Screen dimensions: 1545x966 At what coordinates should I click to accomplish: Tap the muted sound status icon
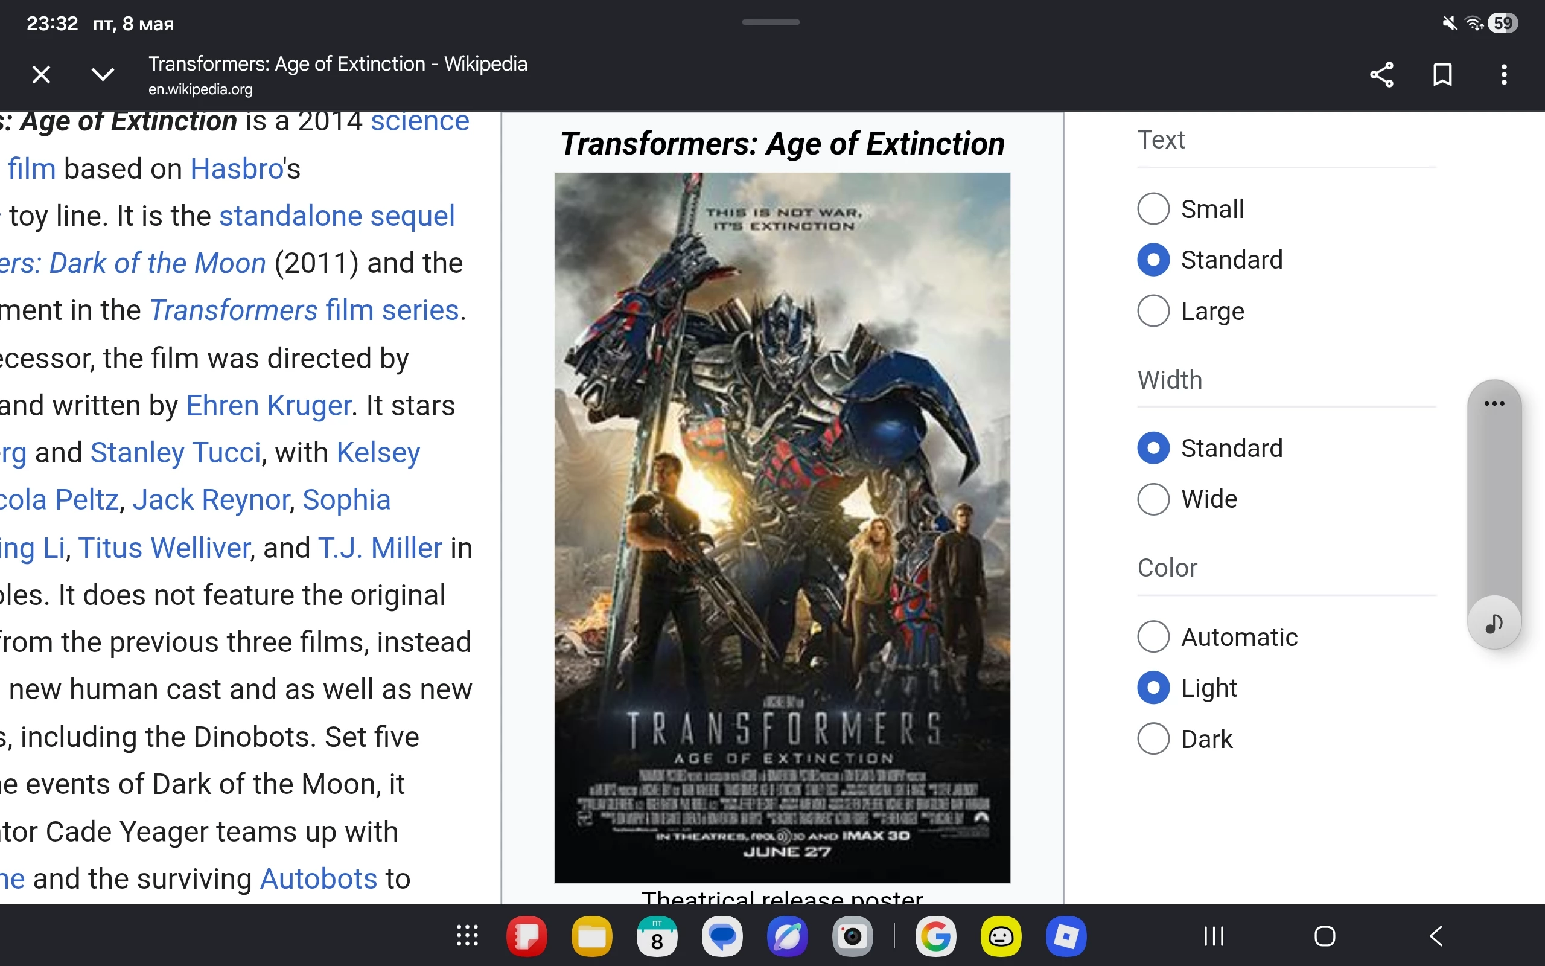coord(1449,24)
